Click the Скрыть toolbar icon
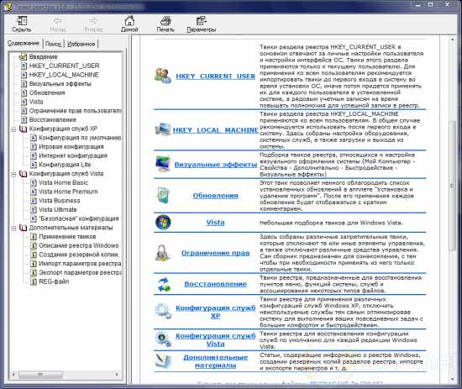 22,21
